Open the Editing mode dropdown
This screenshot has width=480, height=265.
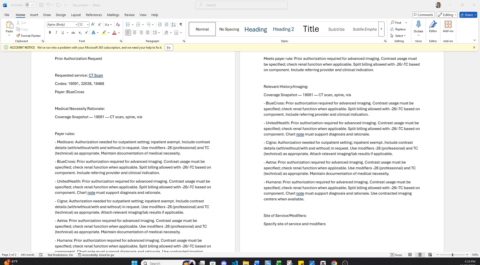[x=447, y=15]
